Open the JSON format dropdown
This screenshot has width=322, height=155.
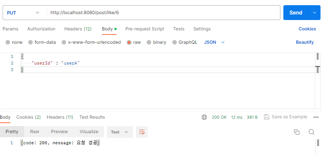[214, 42]
